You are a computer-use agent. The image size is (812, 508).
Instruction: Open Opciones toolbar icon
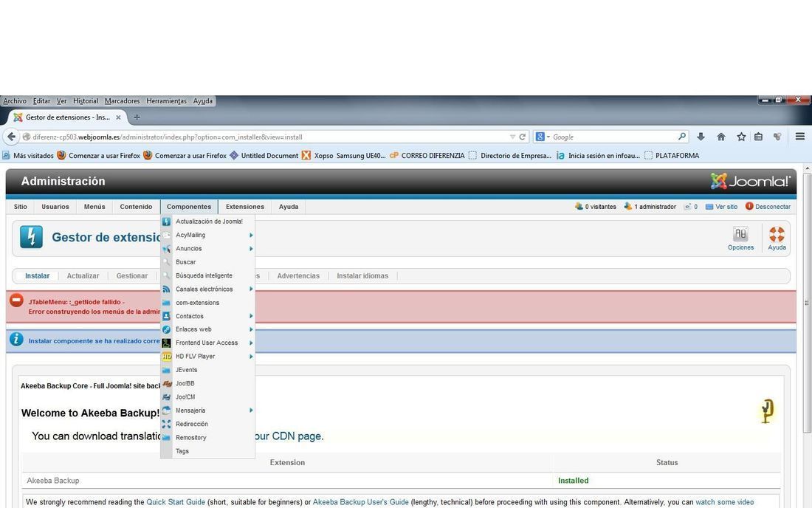point(740,238)
